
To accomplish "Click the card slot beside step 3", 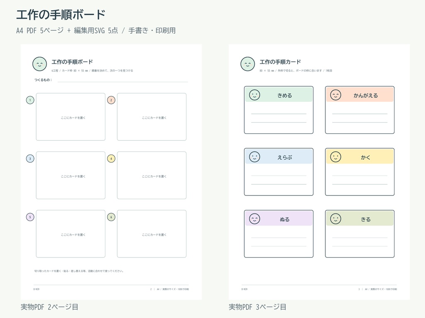I will [71, 175].
